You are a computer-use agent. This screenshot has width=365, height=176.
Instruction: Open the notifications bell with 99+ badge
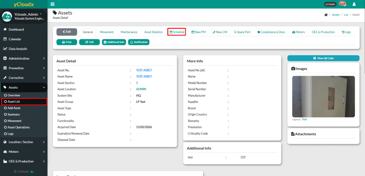(x=343, y=4)
